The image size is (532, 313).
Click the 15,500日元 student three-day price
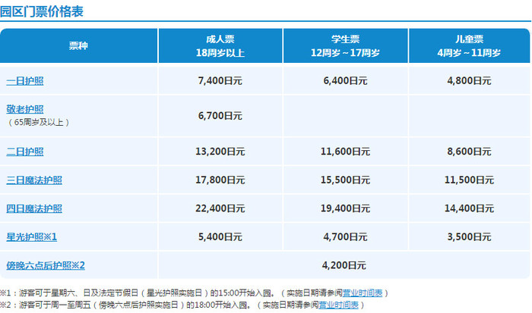[x=344, y=180]
